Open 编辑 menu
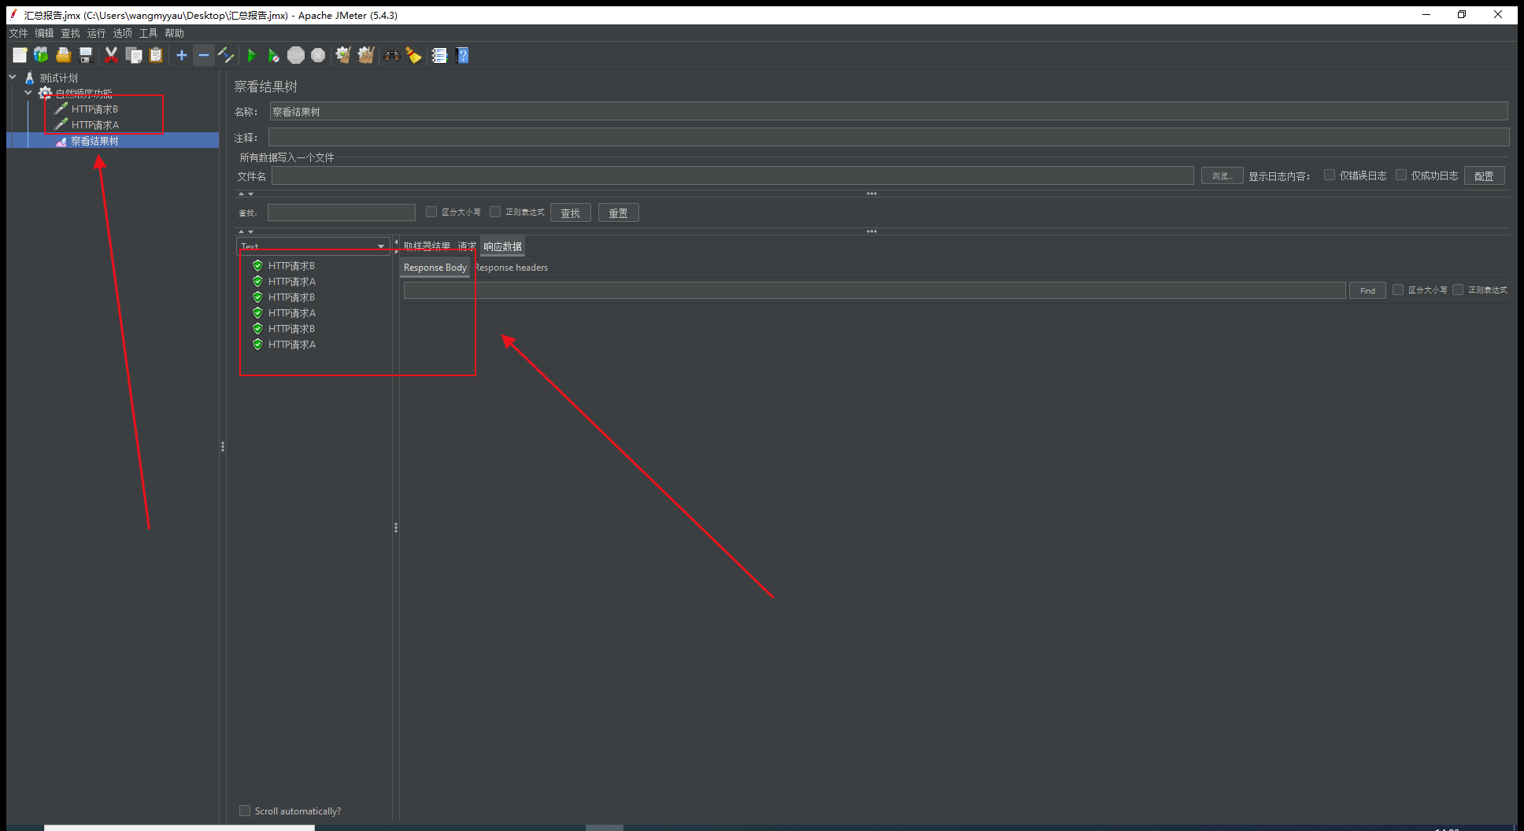The image size is (1524, 831). 44,33
